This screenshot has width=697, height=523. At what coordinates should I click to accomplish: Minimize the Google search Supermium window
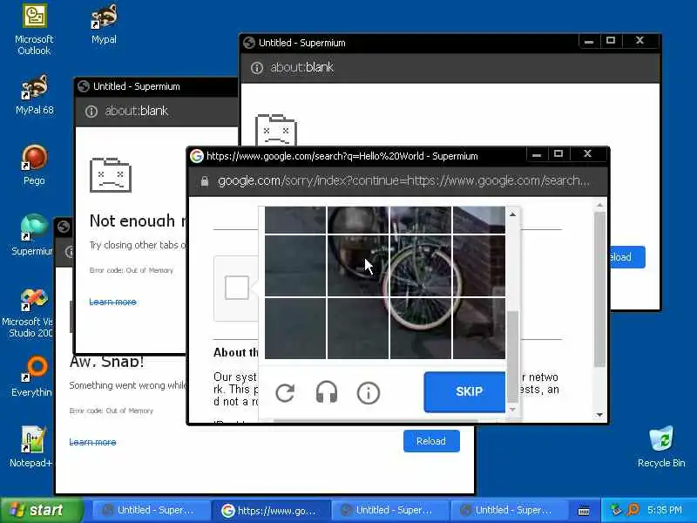tap(537, 154)
